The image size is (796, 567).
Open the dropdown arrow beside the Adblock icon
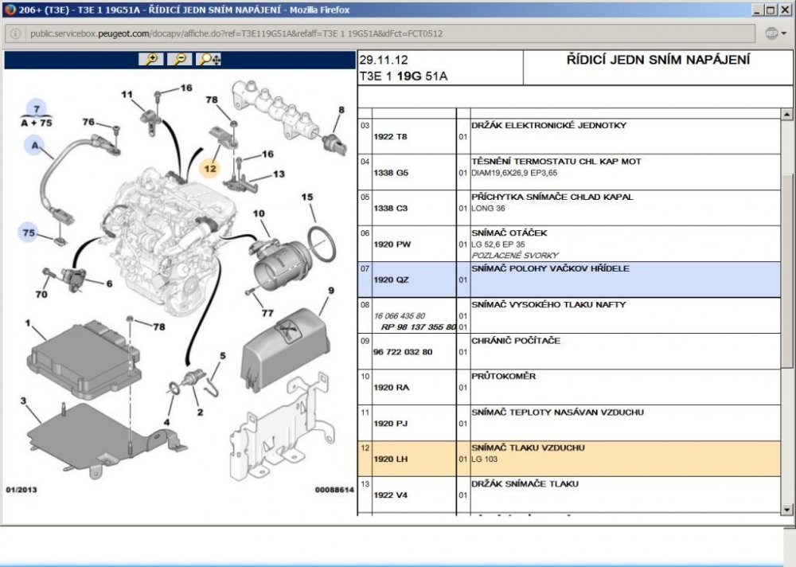(x=784, y=33)
